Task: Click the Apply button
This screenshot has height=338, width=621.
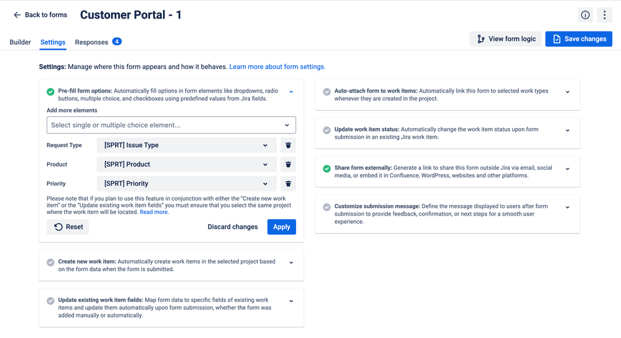Action: click(x=282, y=227)
